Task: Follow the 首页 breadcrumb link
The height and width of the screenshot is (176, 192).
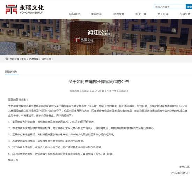Action: point(24,59)
